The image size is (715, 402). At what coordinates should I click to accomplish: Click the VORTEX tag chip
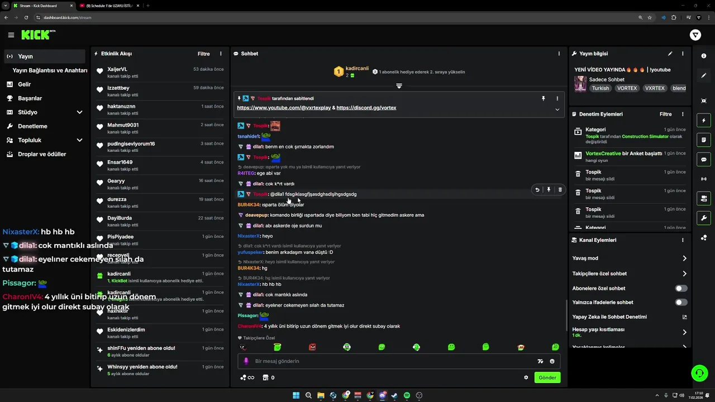tap(627, 88)
